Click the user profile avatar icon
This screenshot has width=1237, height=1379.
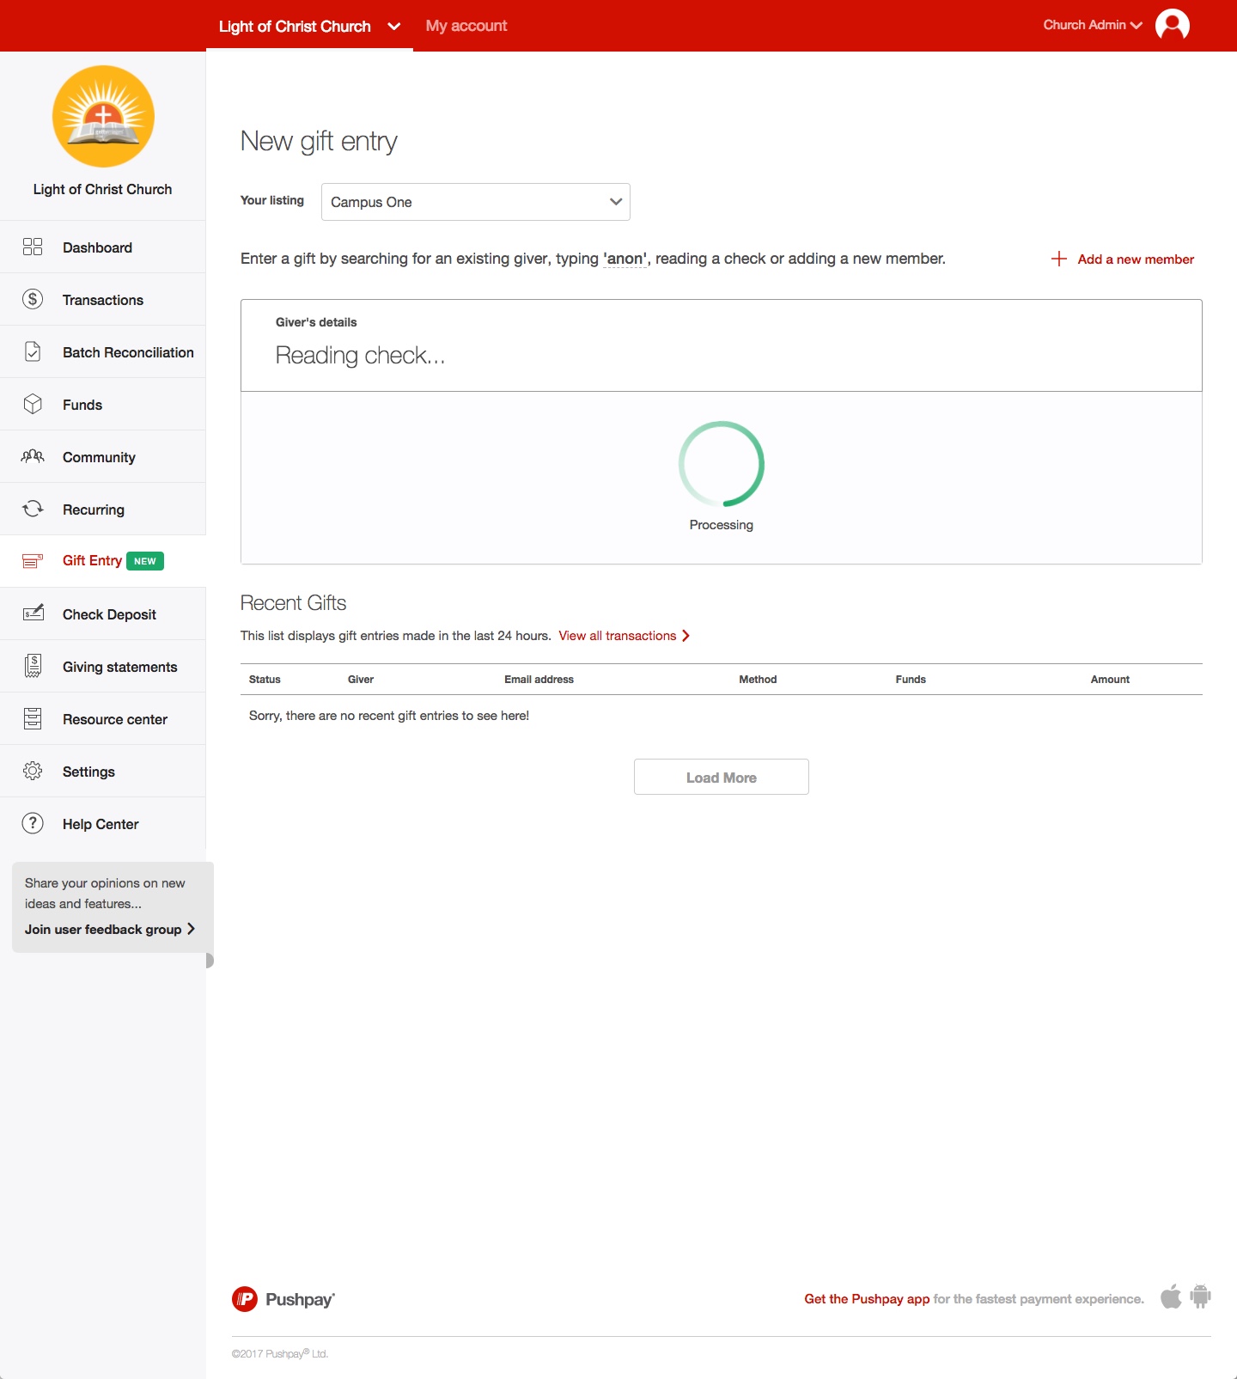click(x=1172, y=25)
